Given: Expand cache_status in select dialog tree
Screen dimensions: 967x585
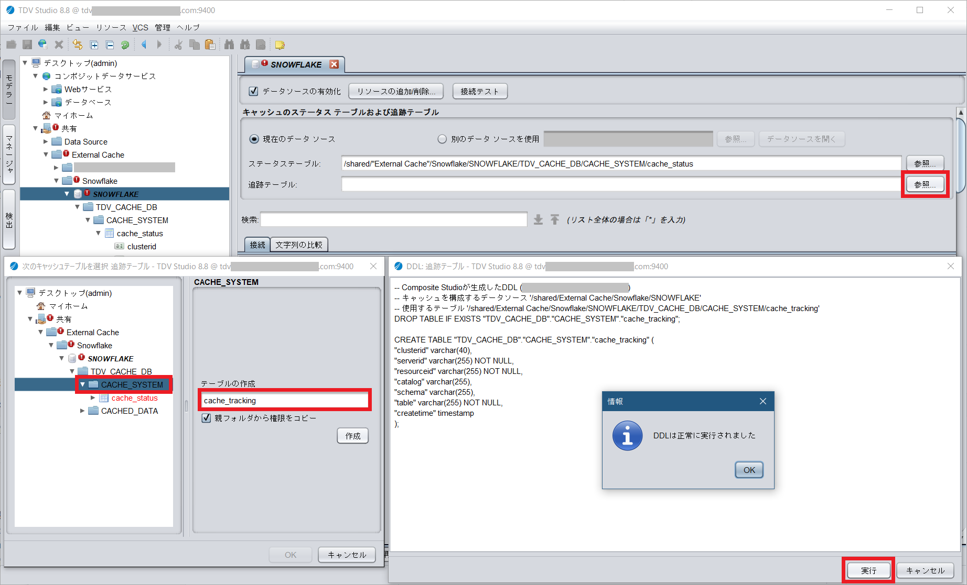Looking at the screenshot, I should click(93, 398).
